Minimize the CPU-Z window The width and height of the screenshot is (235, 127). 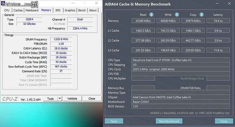73,3
